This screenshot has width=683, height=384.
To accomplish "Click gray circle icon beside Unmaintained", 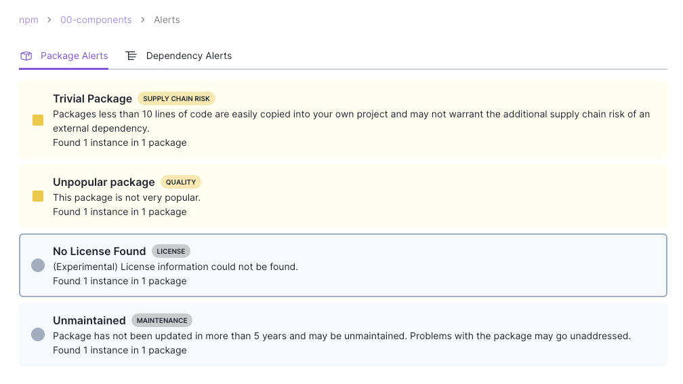I will 38,334.
